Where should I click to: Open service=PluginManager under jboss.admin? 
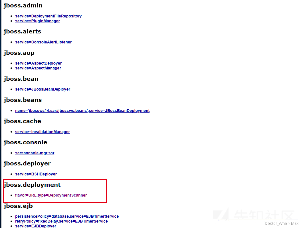click(37, 21)
